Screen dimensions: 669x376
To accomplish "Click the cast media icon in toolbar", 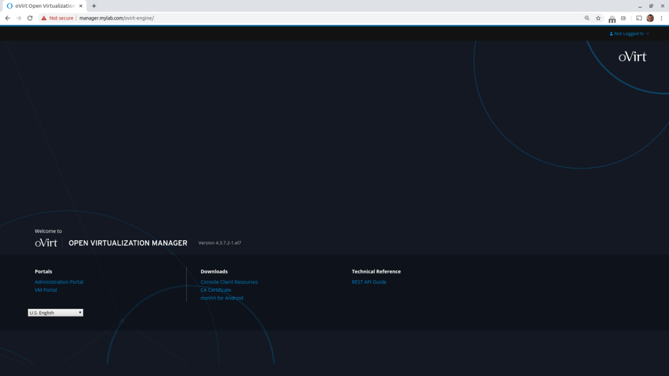I will tap(639, 18).
